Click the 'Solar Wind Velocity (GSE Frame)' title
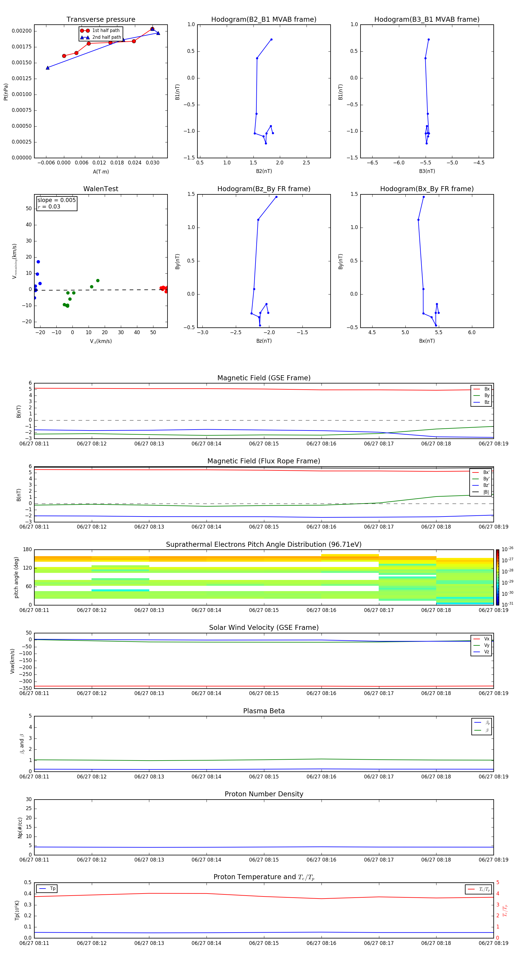Viewport: 528px width, 969px height. 264,628
